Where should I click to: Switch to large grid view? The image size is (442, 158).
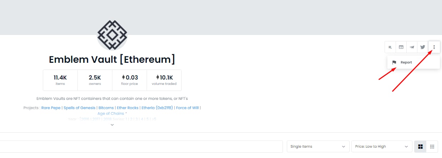click(x=420, y=147)
